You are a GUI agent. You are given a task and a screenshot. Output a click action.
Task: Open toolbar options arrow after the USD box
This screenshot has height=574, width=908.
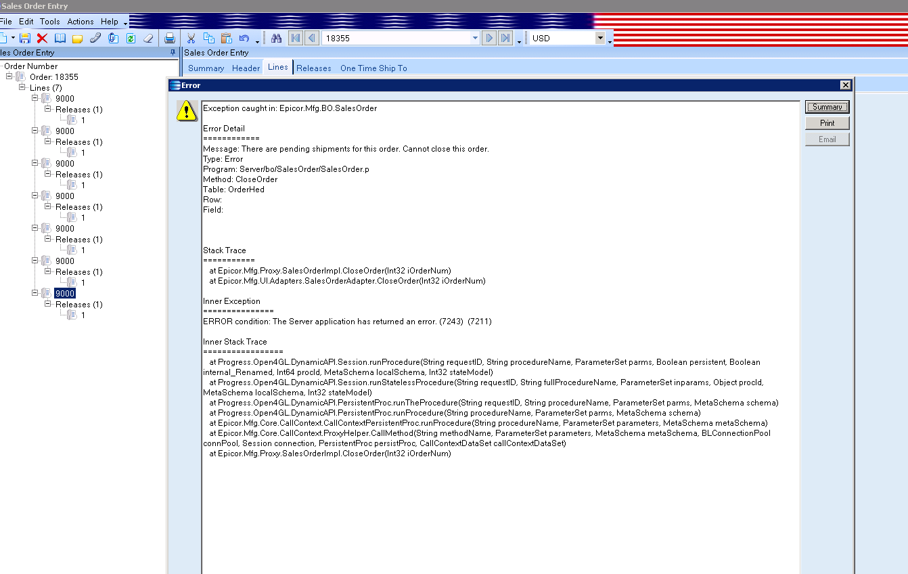tap(610, 41)
